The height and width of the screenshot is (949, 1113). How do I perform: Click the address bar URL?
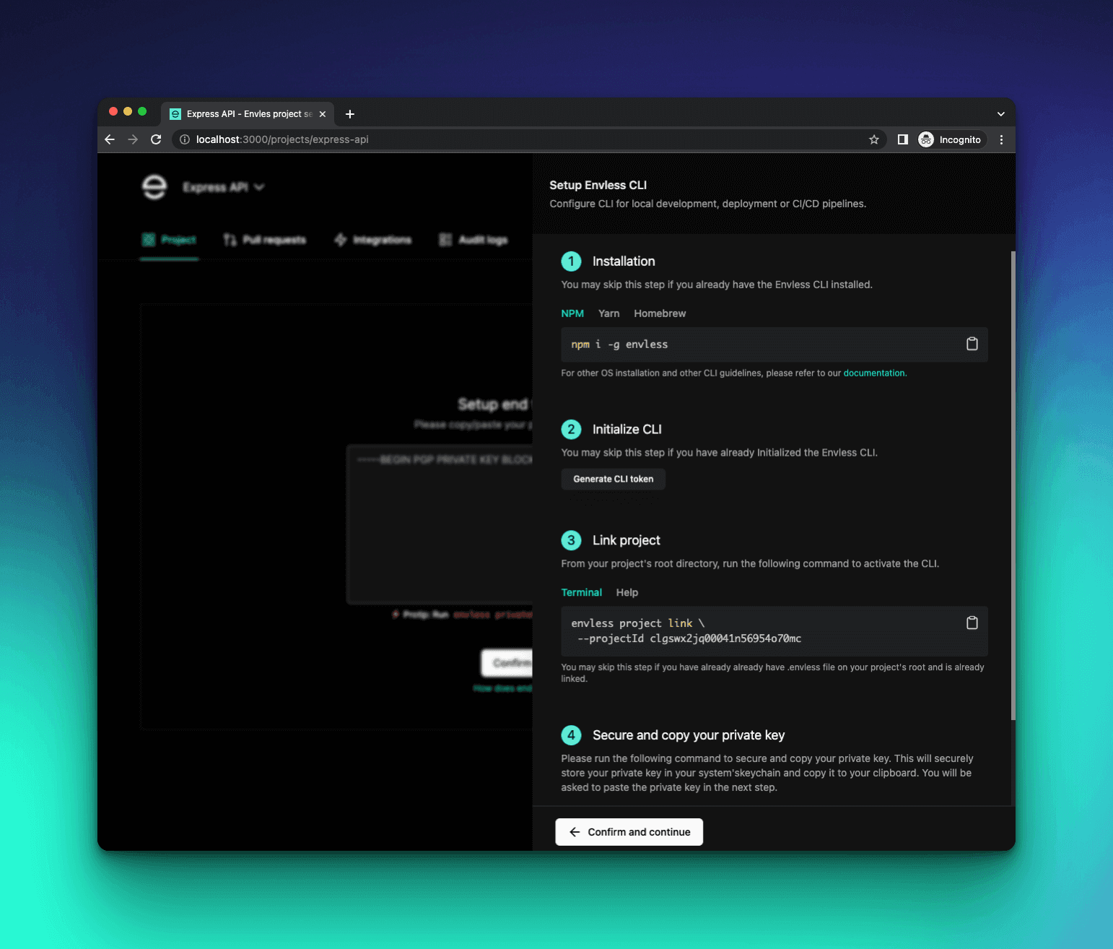[x=282, y=139]
